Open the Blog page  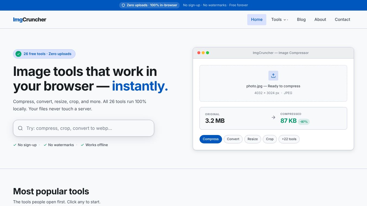pos(301,20)
